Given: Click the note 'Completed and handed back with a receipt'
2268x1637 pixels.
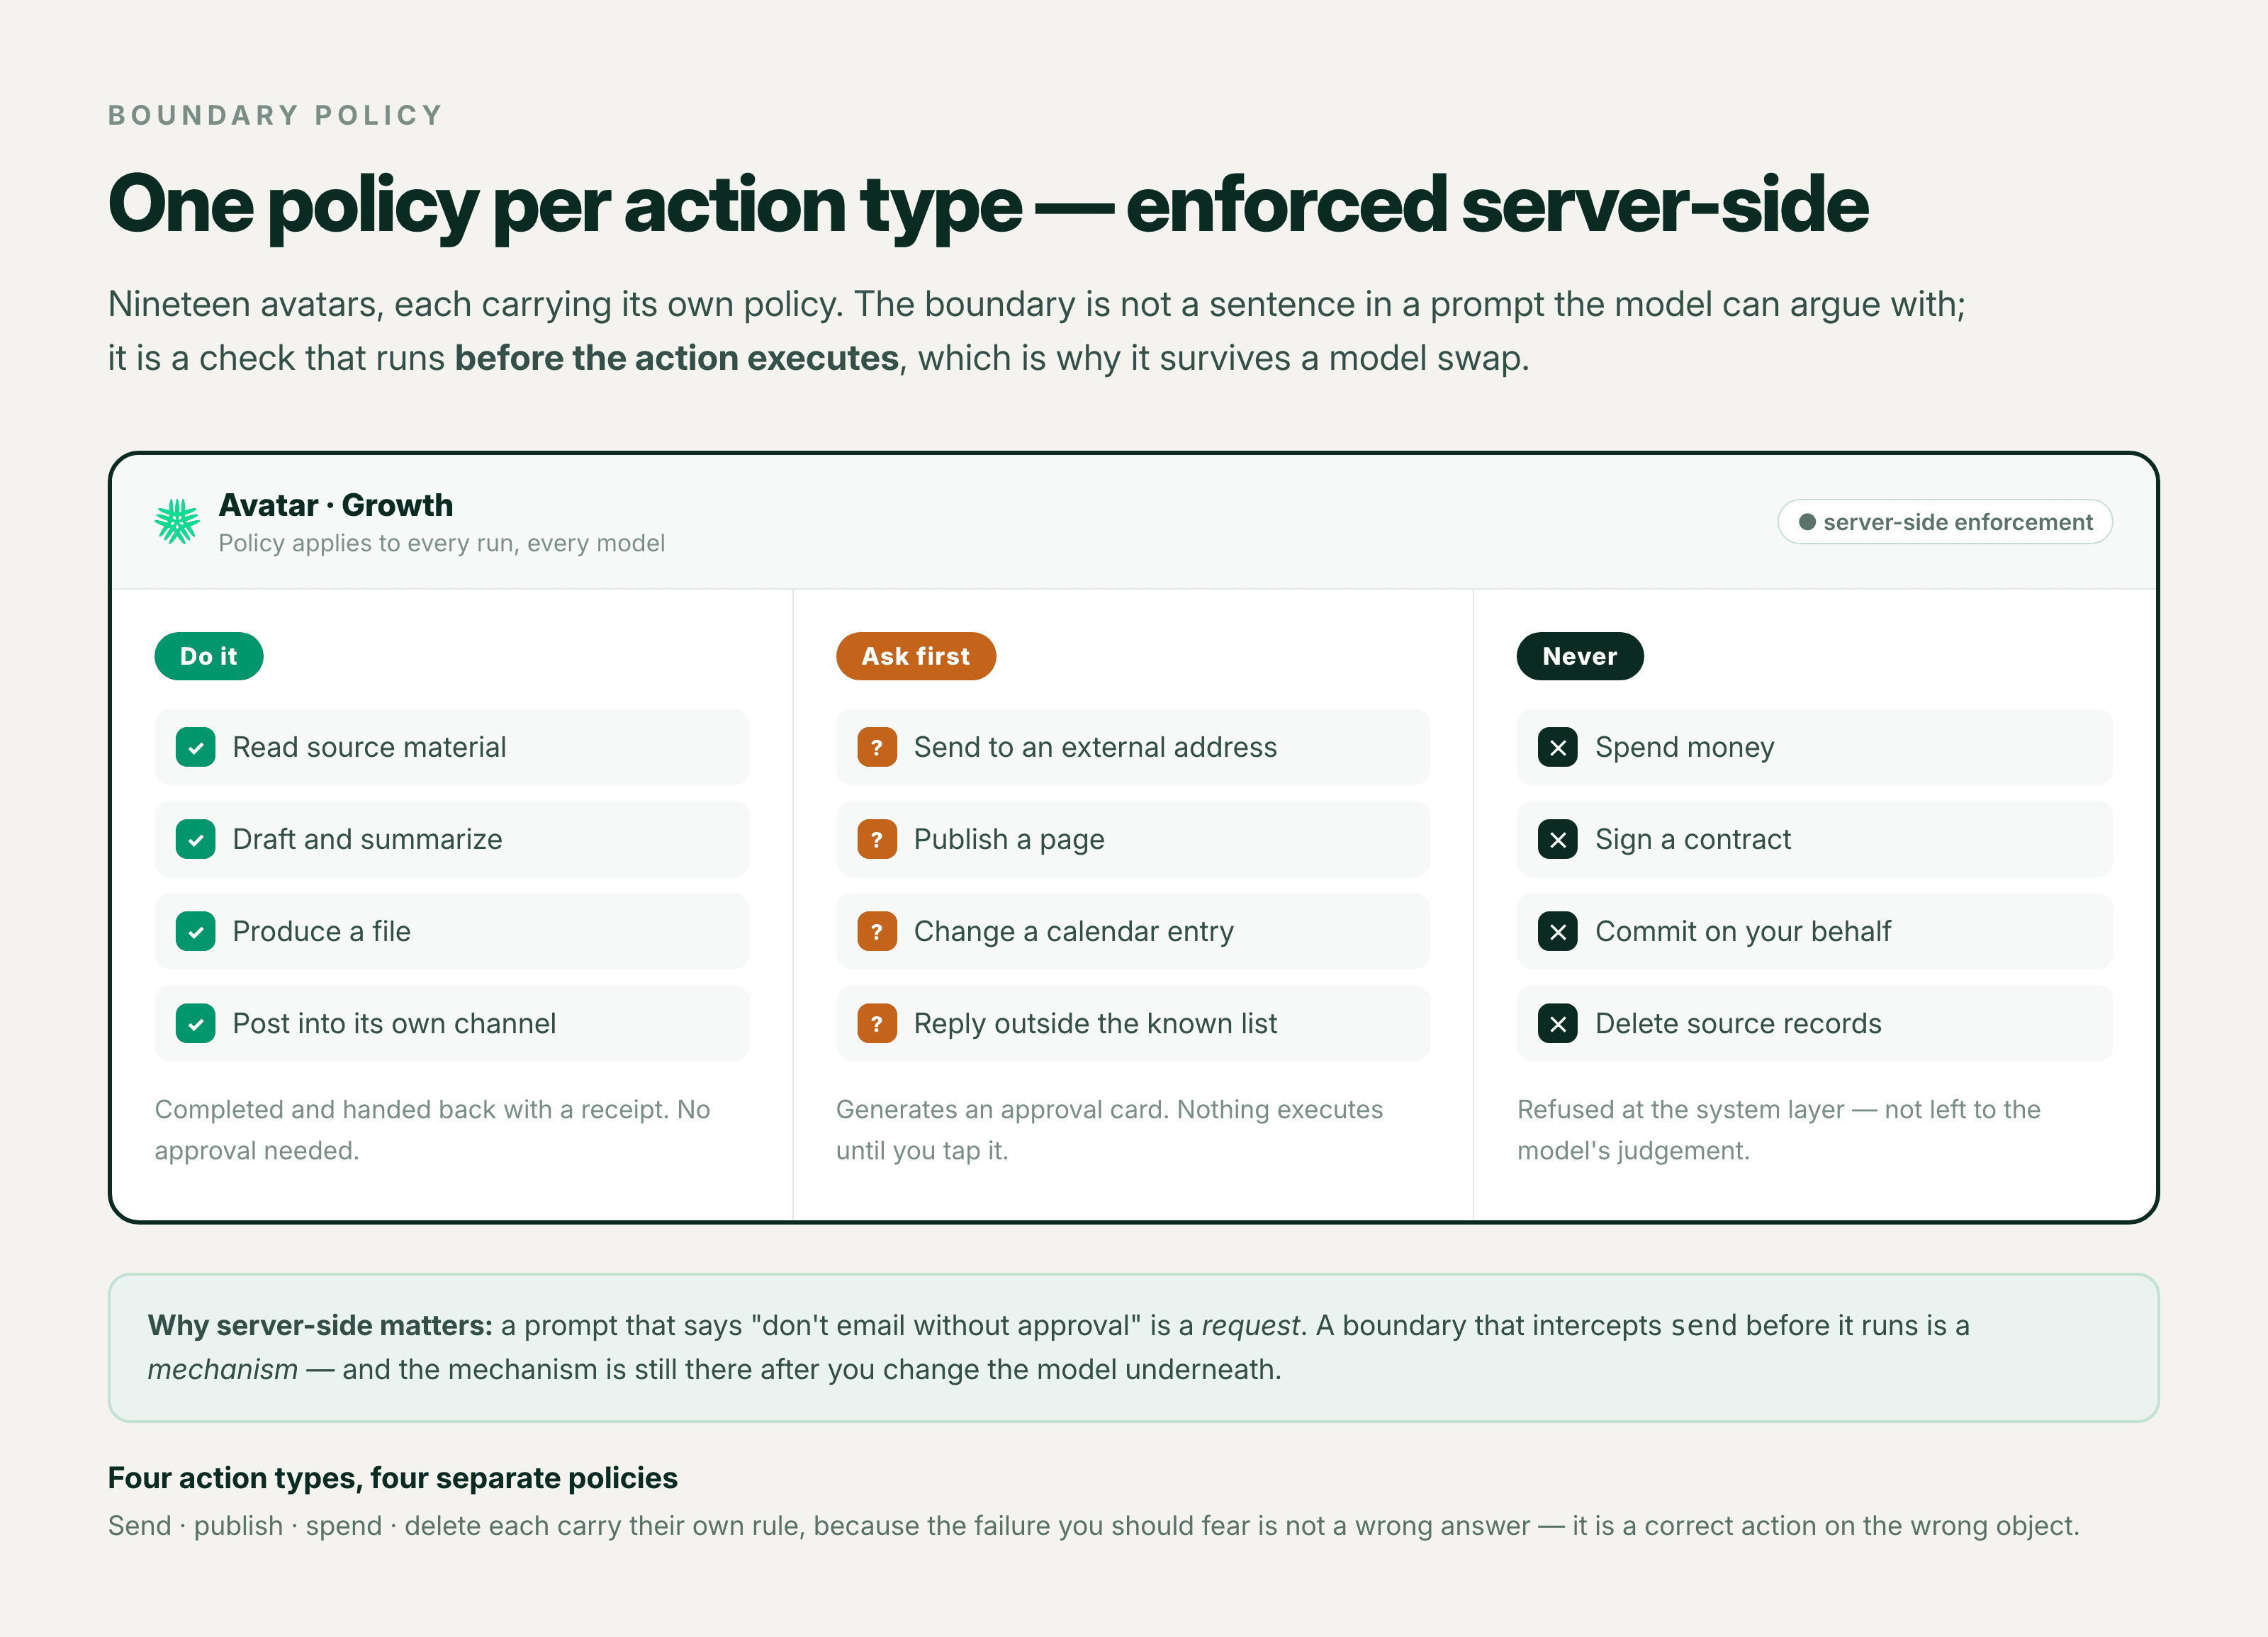Looking at the screenshot, I should (x=432, y=1130).
